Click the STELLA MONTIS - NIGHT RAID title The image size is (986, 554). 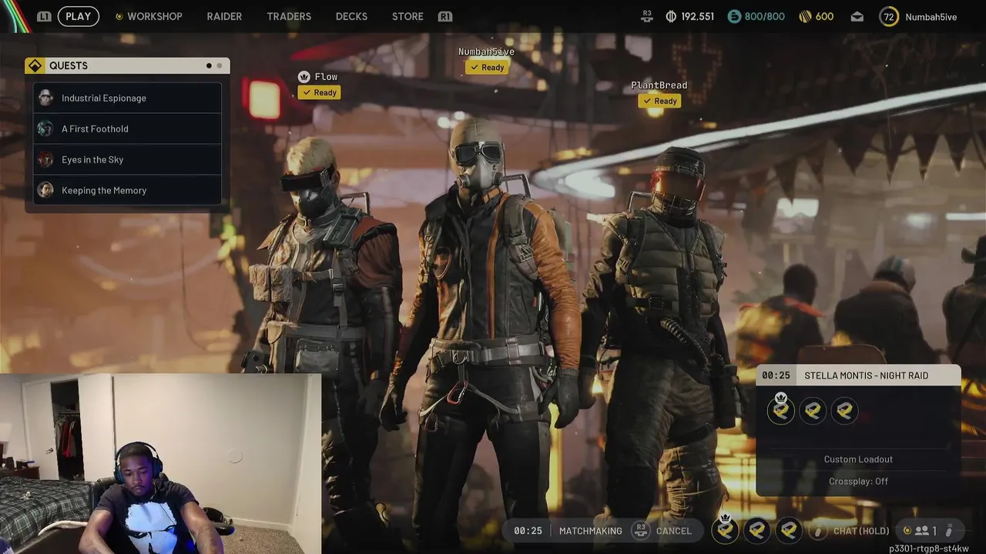pyautogui.click(x=866, y=375)
